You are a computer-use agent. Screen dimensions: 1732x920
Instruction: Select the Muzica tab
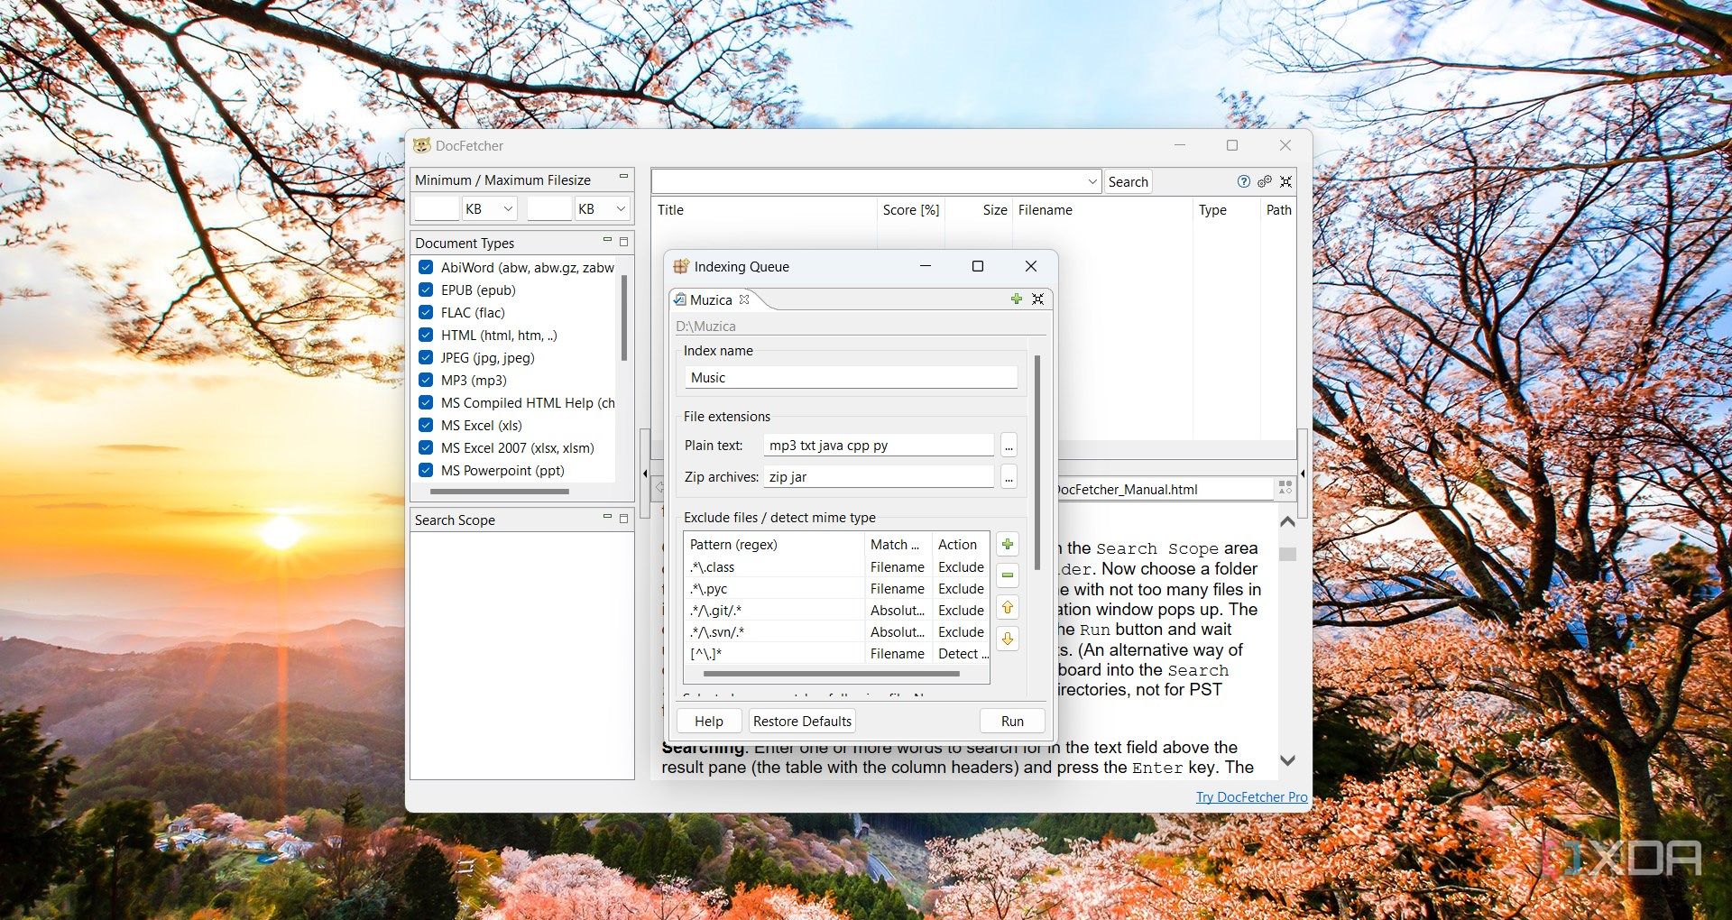(711, 299)
